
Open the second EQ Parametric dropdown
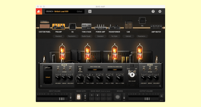coord(142,36)
